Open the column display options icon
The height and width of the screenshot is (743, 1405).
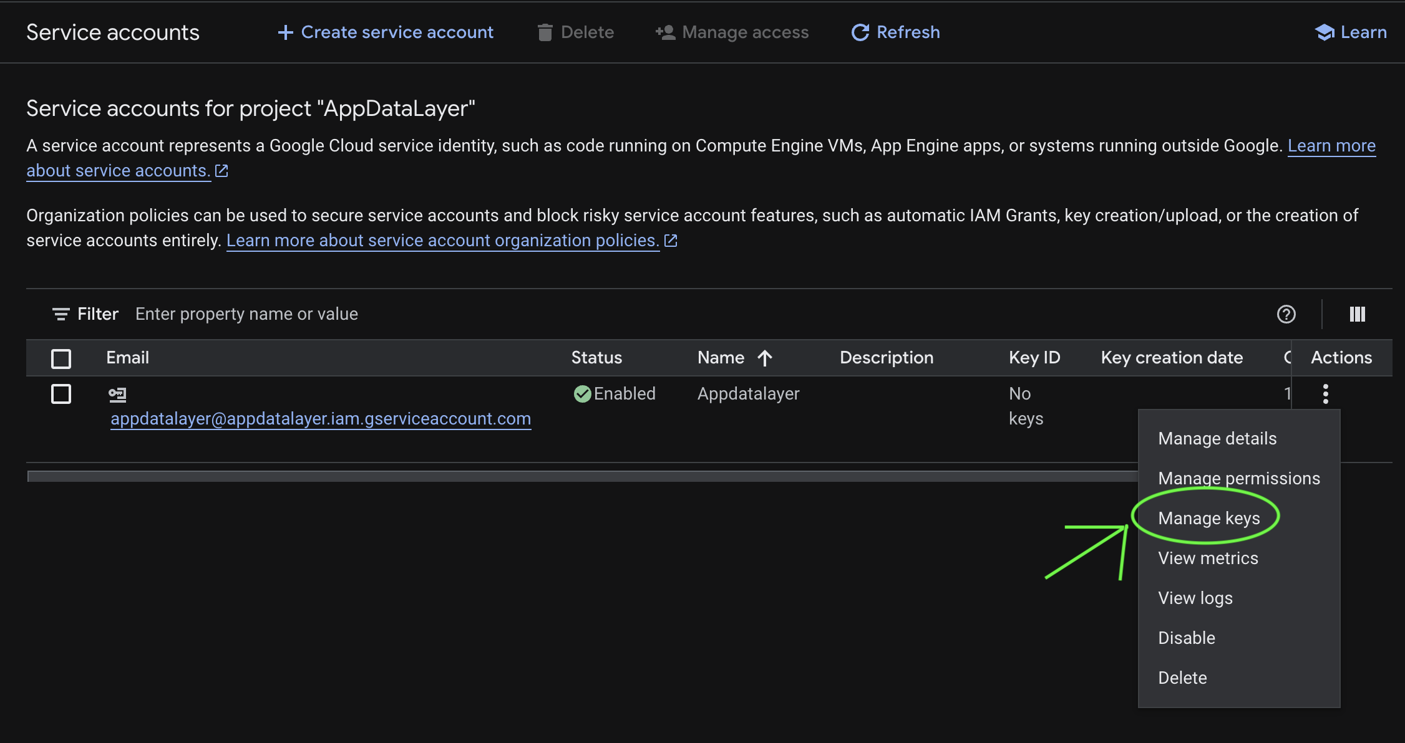tap(1357, 314)
